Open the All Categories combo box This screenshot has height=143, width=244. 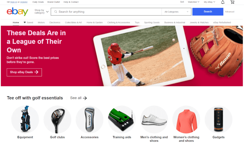click(176, 12)
